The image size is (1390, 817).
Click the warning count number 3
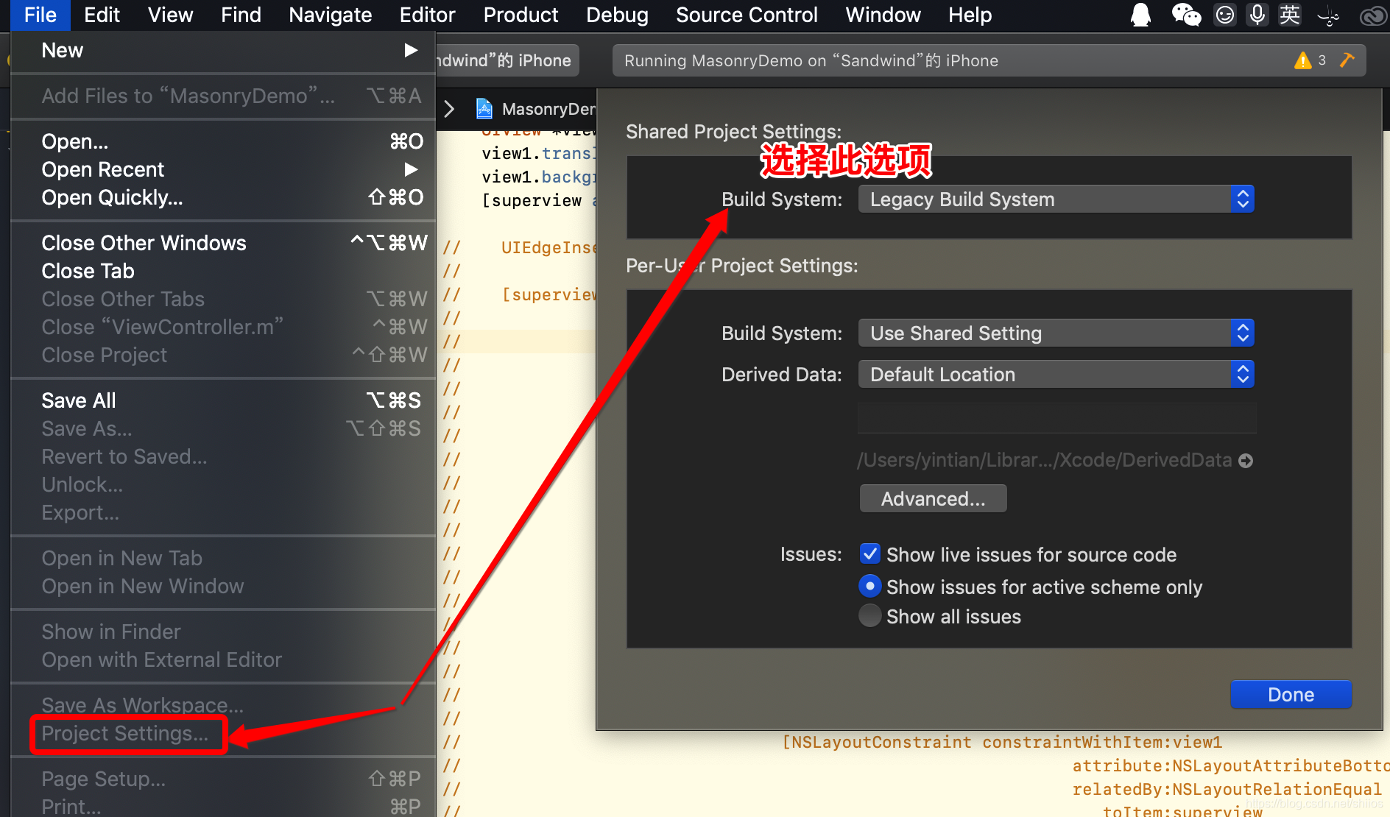coord(1322,60)
